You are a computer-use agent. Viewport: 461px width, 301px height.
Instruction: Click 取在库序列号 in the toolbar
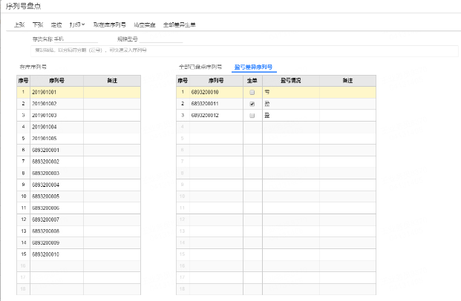coord(110,25)
